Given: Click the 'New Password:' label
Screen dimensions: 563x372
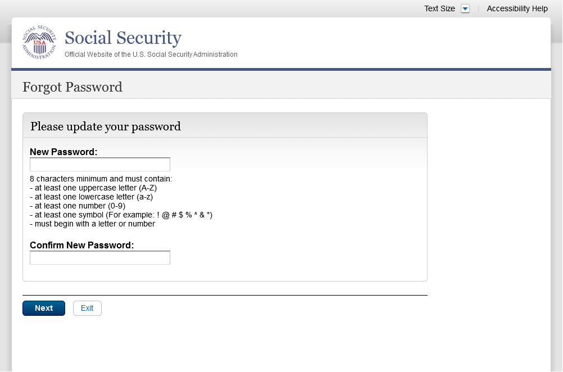Looking at the screenshot, I should [63, 152].
